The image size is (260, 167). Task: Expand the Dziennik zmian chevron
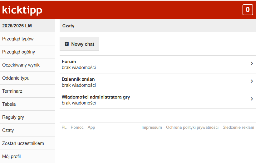point(252,81)
